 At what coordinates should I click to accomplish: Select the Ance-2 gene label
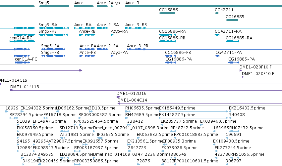tap(104, 3)
